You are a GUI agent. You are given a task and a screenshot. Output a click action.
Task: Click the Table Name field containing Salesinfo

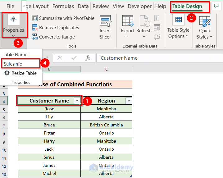(21, 64)
